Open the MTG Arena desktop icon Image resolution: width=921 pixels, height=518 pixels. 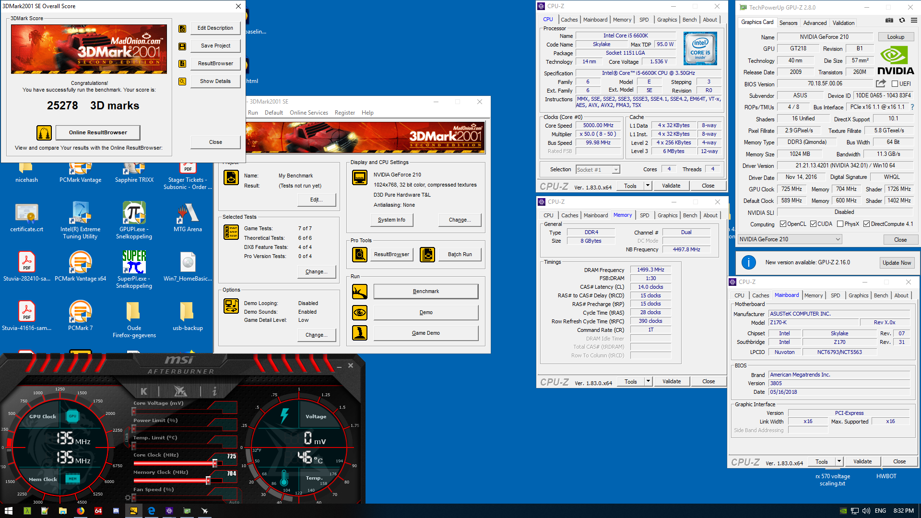[188, 218]
